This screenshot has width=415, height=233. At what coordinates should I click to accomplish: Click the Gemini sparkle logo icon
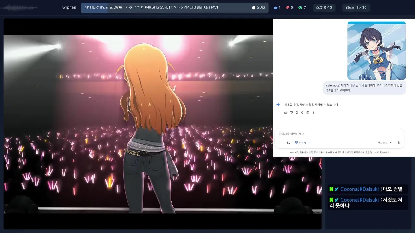(x=278, y=105)
